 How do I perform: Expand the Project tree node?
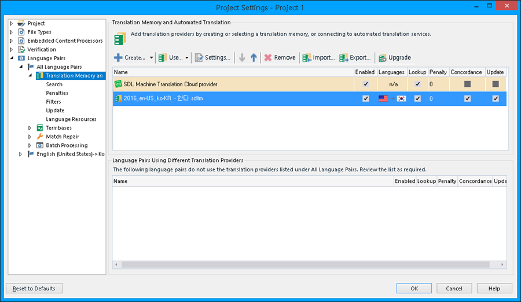(12, 23)
